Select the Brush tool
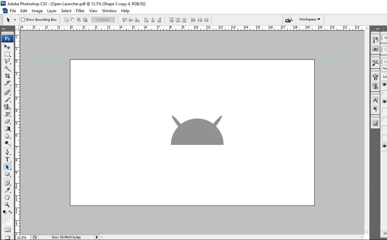The height and width of the screenshot is (240, 387). [x=7, y=100]
